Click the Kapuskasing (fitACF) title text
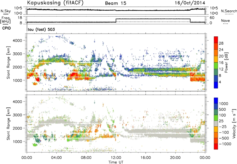Image resolution: width=237 pixels, height=164 pixels. 55,3
